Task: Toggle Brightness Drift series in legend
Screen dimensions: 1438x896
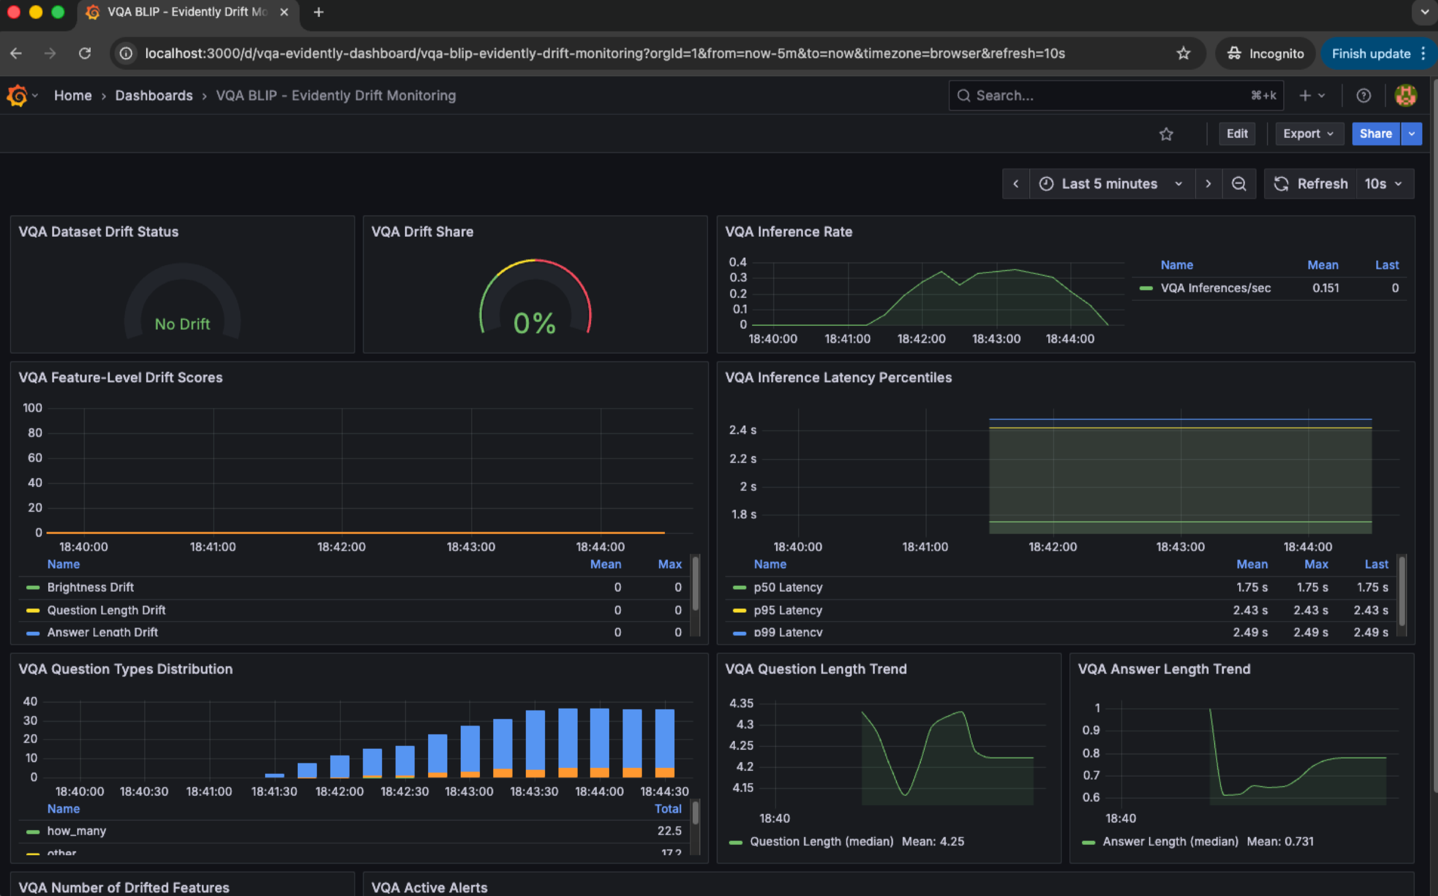Action: 90,587
